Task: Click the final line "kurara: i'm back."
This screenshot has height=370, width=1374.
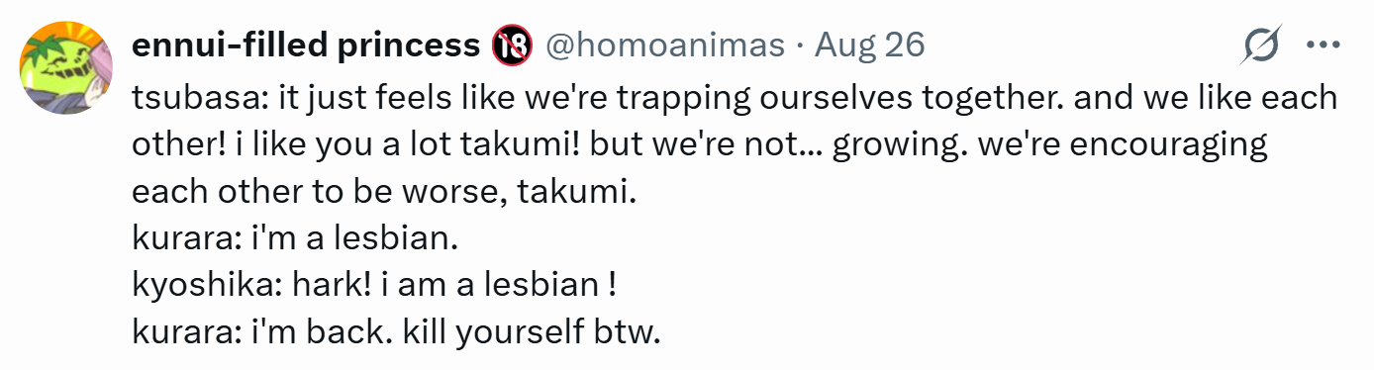Action: (396, 331)
